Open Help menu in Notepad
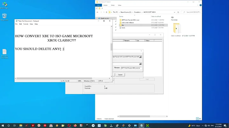 coord(36,24)
